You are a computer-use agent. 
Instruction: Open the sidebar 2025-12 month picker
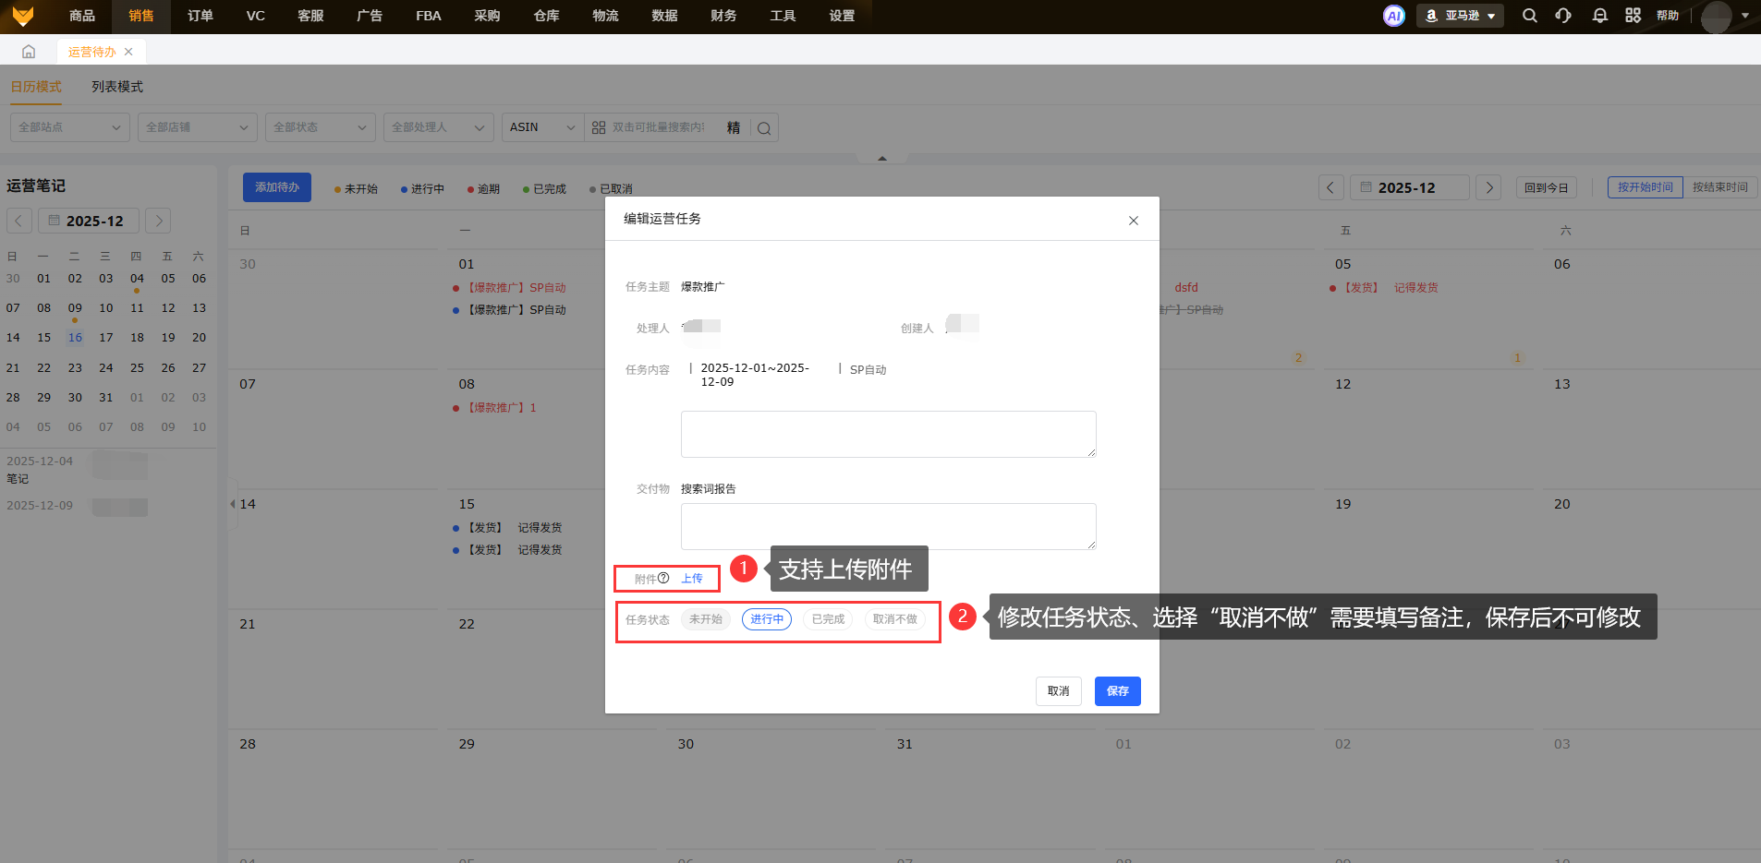click(89, 221)
